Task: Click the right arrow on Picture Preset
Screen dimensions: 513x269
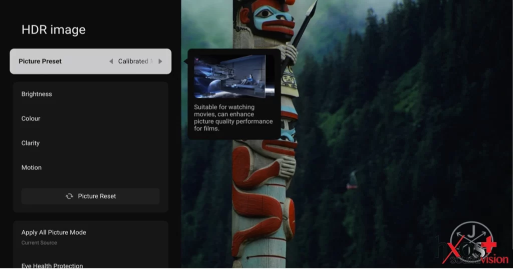Action: (x=160, y=61)
